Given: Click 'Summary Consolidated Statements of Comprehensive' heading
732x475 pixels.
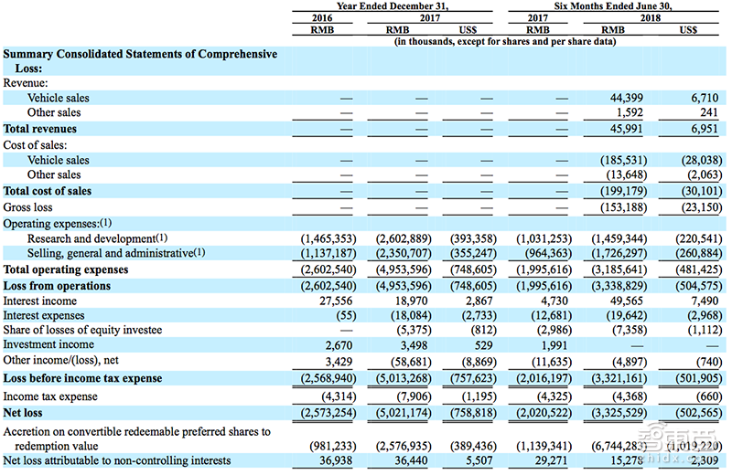Looking at the screenshot, I should pyautogui.click(x=140, y=54).
